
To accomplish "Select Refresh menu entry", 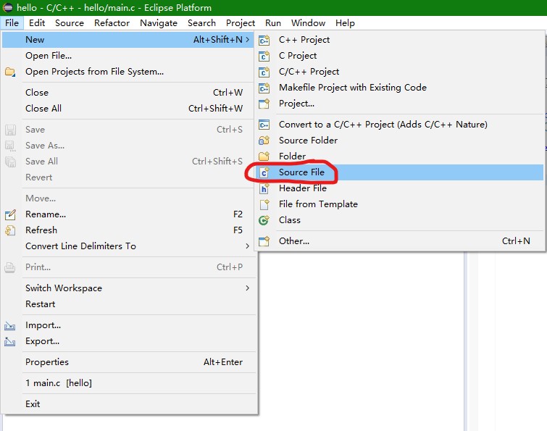I will click(x=129, y=230).
